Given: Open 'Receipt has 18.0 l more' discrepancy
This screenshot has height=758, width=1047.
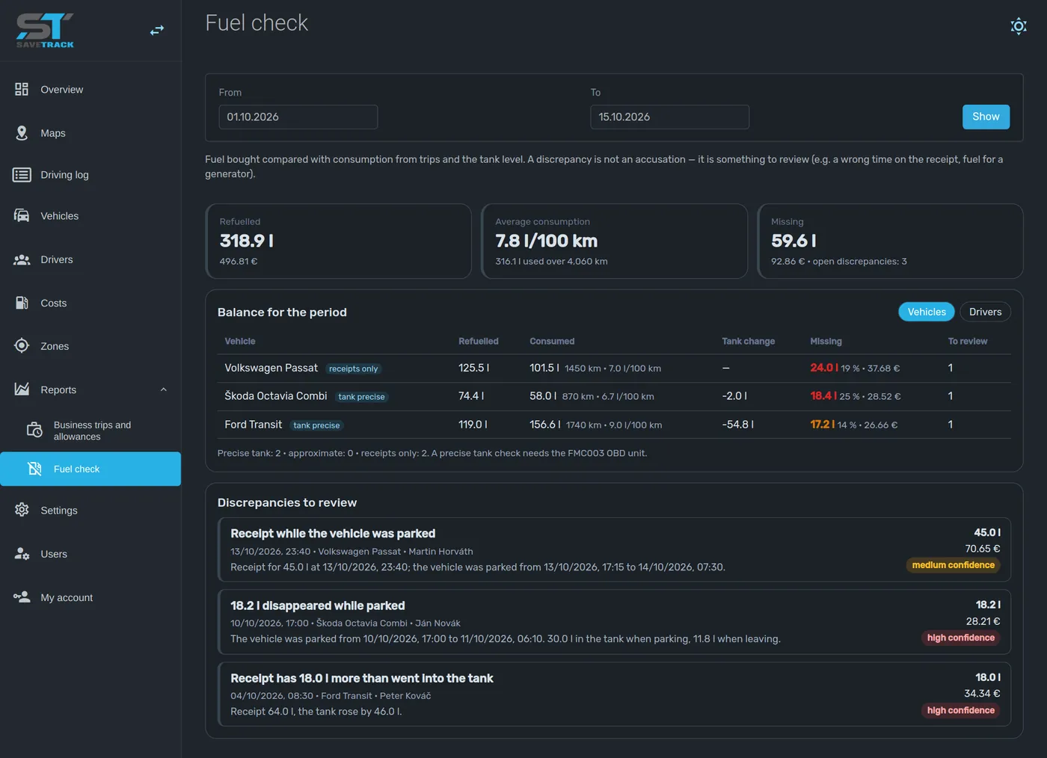Looking at the screenshot, I should click(x=614, y=694).
